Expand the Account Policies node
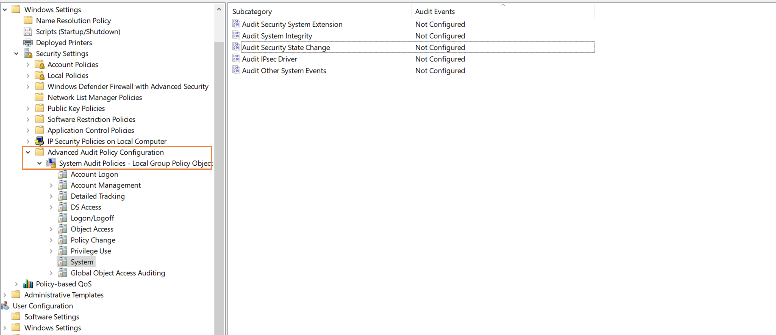Screen dimensions: 776x335 [28, 65]
